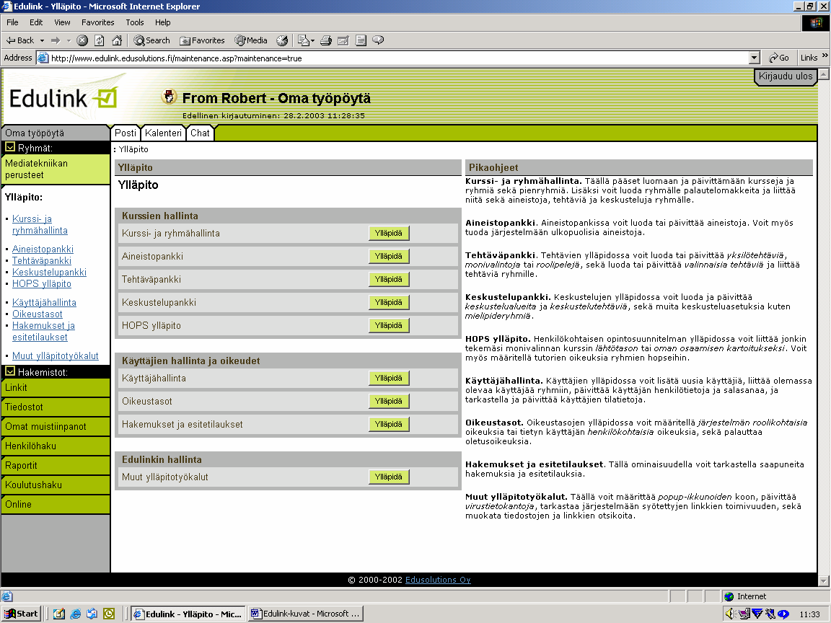831x623 pixels.
Task: Open the Edit menu
Action: pyautogui.click(x=36, y=22)
